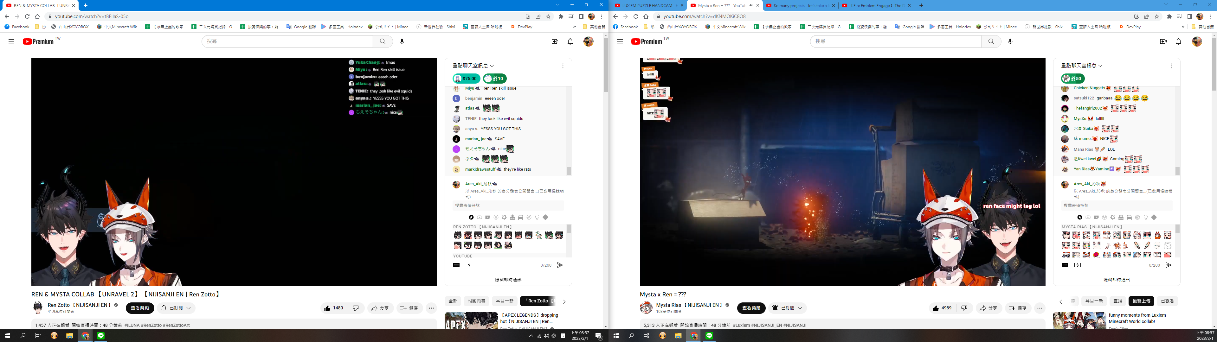Select the vehicles emoji category in left chat
Image resolution: width=1217 pixels, height=342 pixels.
click(x=521, y=217)
